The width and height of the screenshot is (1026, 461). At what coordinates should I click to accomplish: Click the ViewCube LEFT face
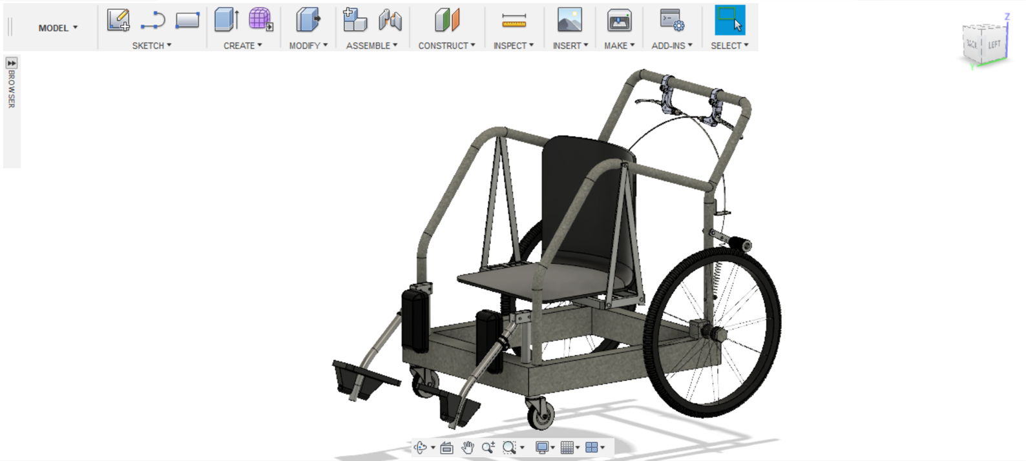994,45
